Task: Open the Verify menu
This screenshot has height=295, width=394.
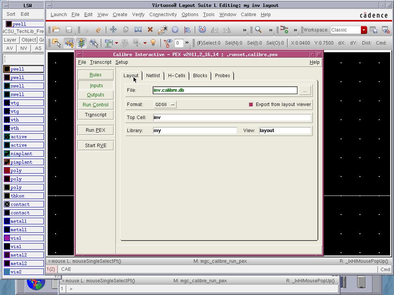Action: pyautogui.click(x=138, y=15)
